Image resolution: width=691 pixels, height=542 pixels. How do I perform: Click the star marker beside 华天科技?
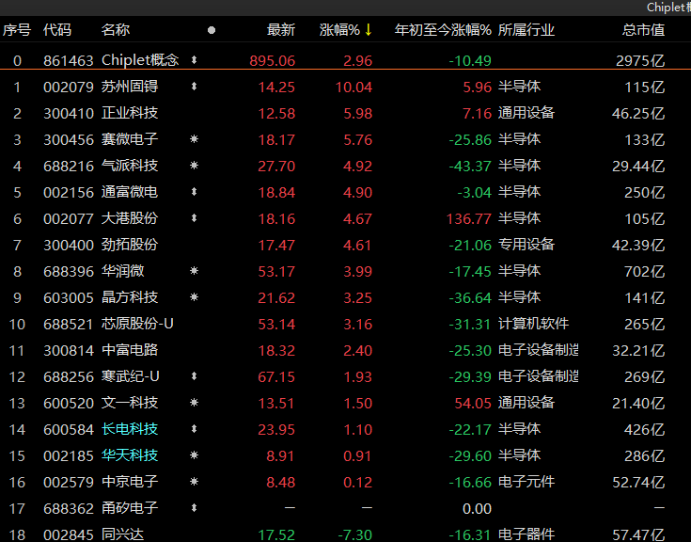194,455
